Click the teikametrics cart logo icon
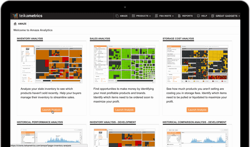The height and width of the screenshot is (147, 250). pos(15,16)
